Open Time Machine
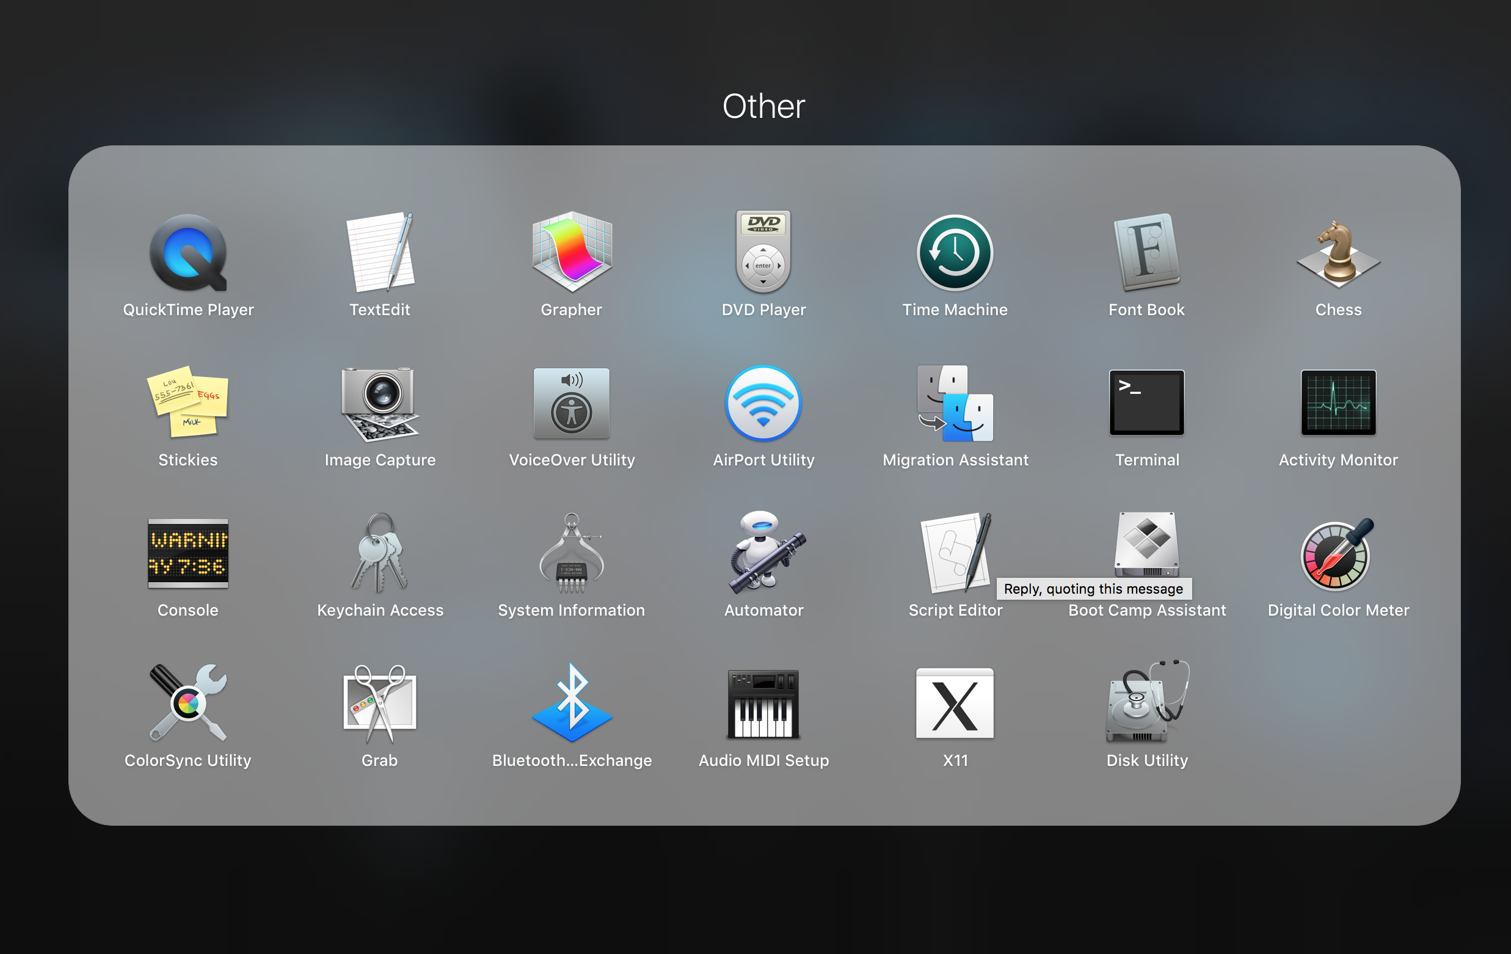1511x954 pixels. pos(955,253)
